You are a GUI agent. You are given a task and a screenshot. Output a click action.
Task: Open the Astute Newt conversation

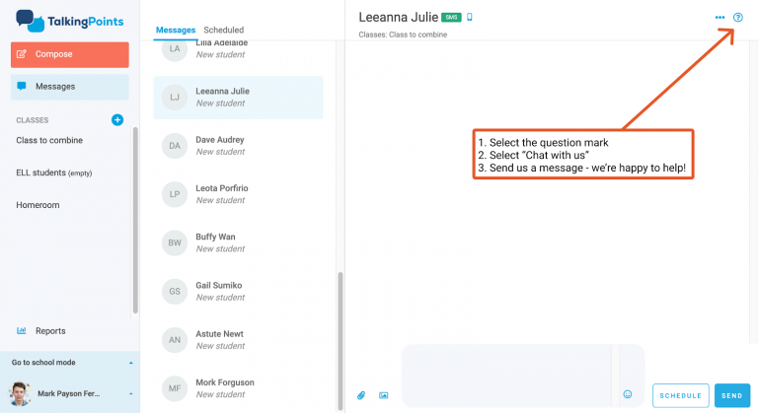(238, 340)
